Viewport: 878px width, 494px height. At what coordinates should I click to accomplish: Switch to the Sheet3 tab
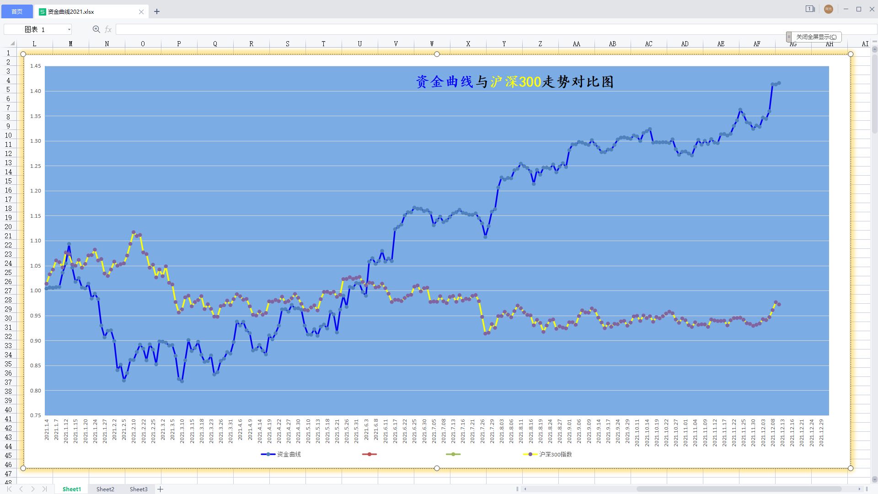coord(139,489)
